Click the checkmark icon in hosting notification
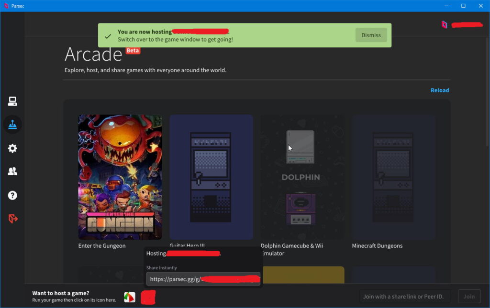Viewport: 490px width, 308px height. click(108, 36)
